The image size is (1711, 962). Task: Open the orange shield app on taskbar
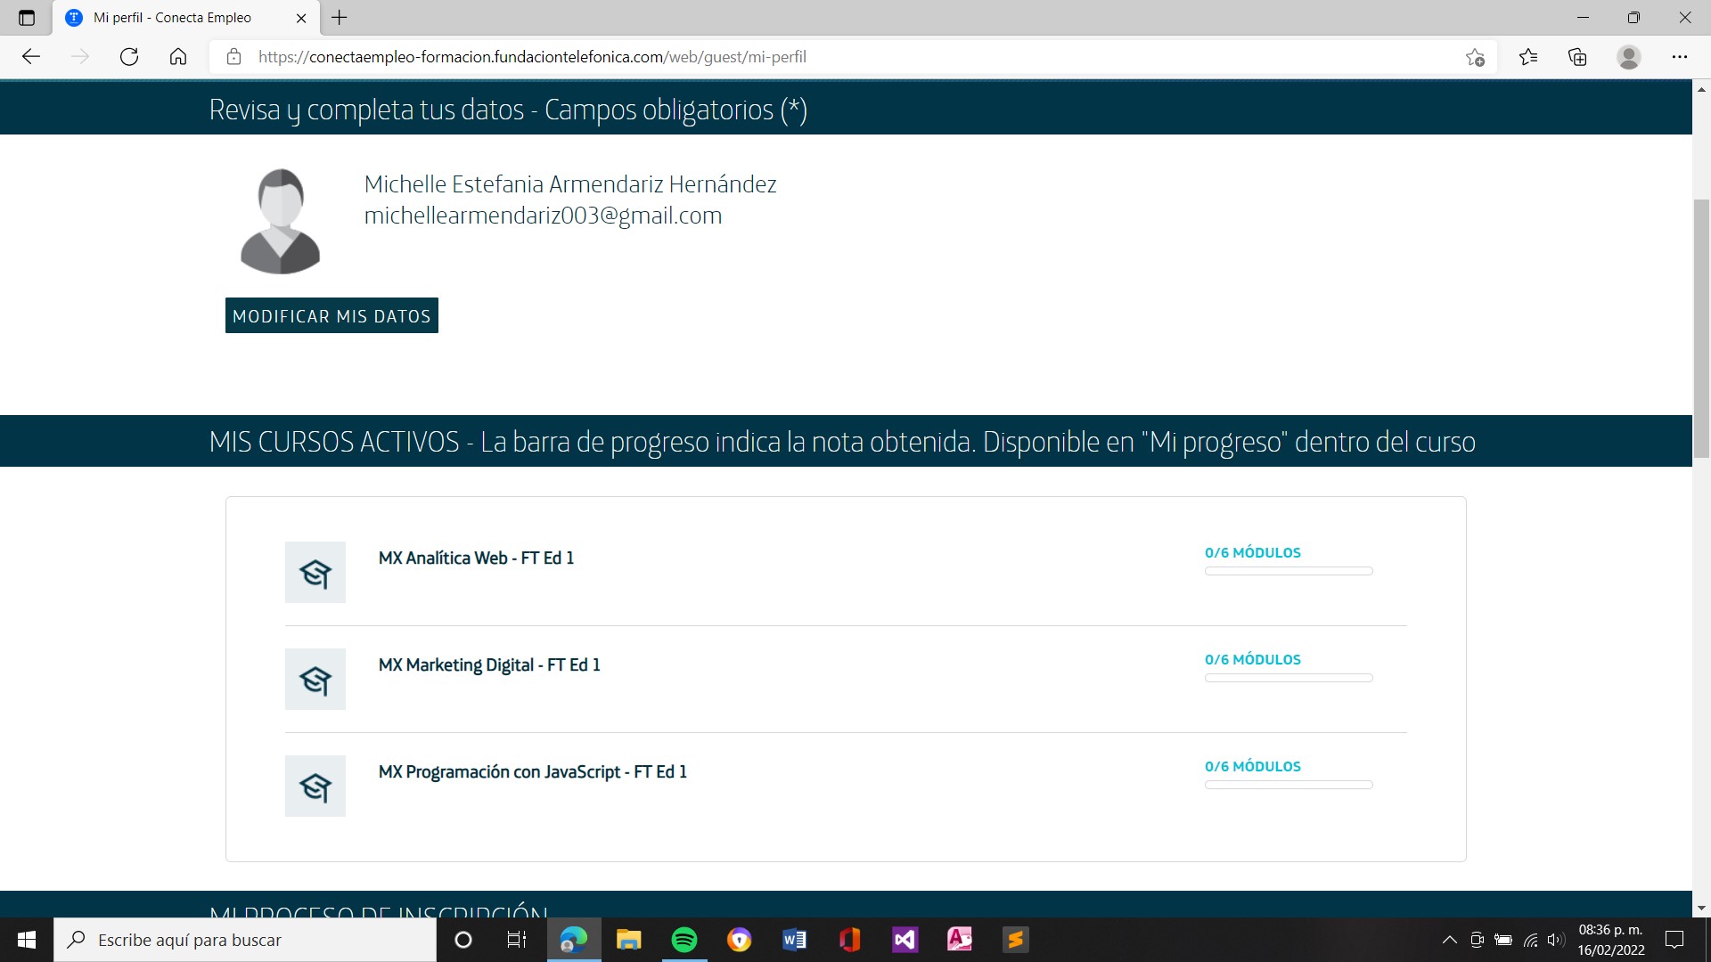click(740, 940)
